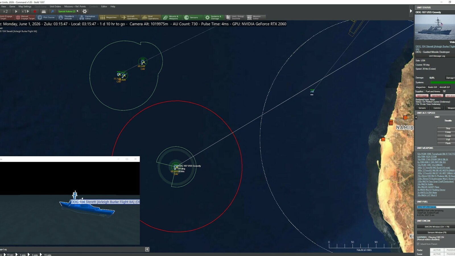
Task: Select the DDG 107 USS Gravely unit on map
Action: coord(176,167)
